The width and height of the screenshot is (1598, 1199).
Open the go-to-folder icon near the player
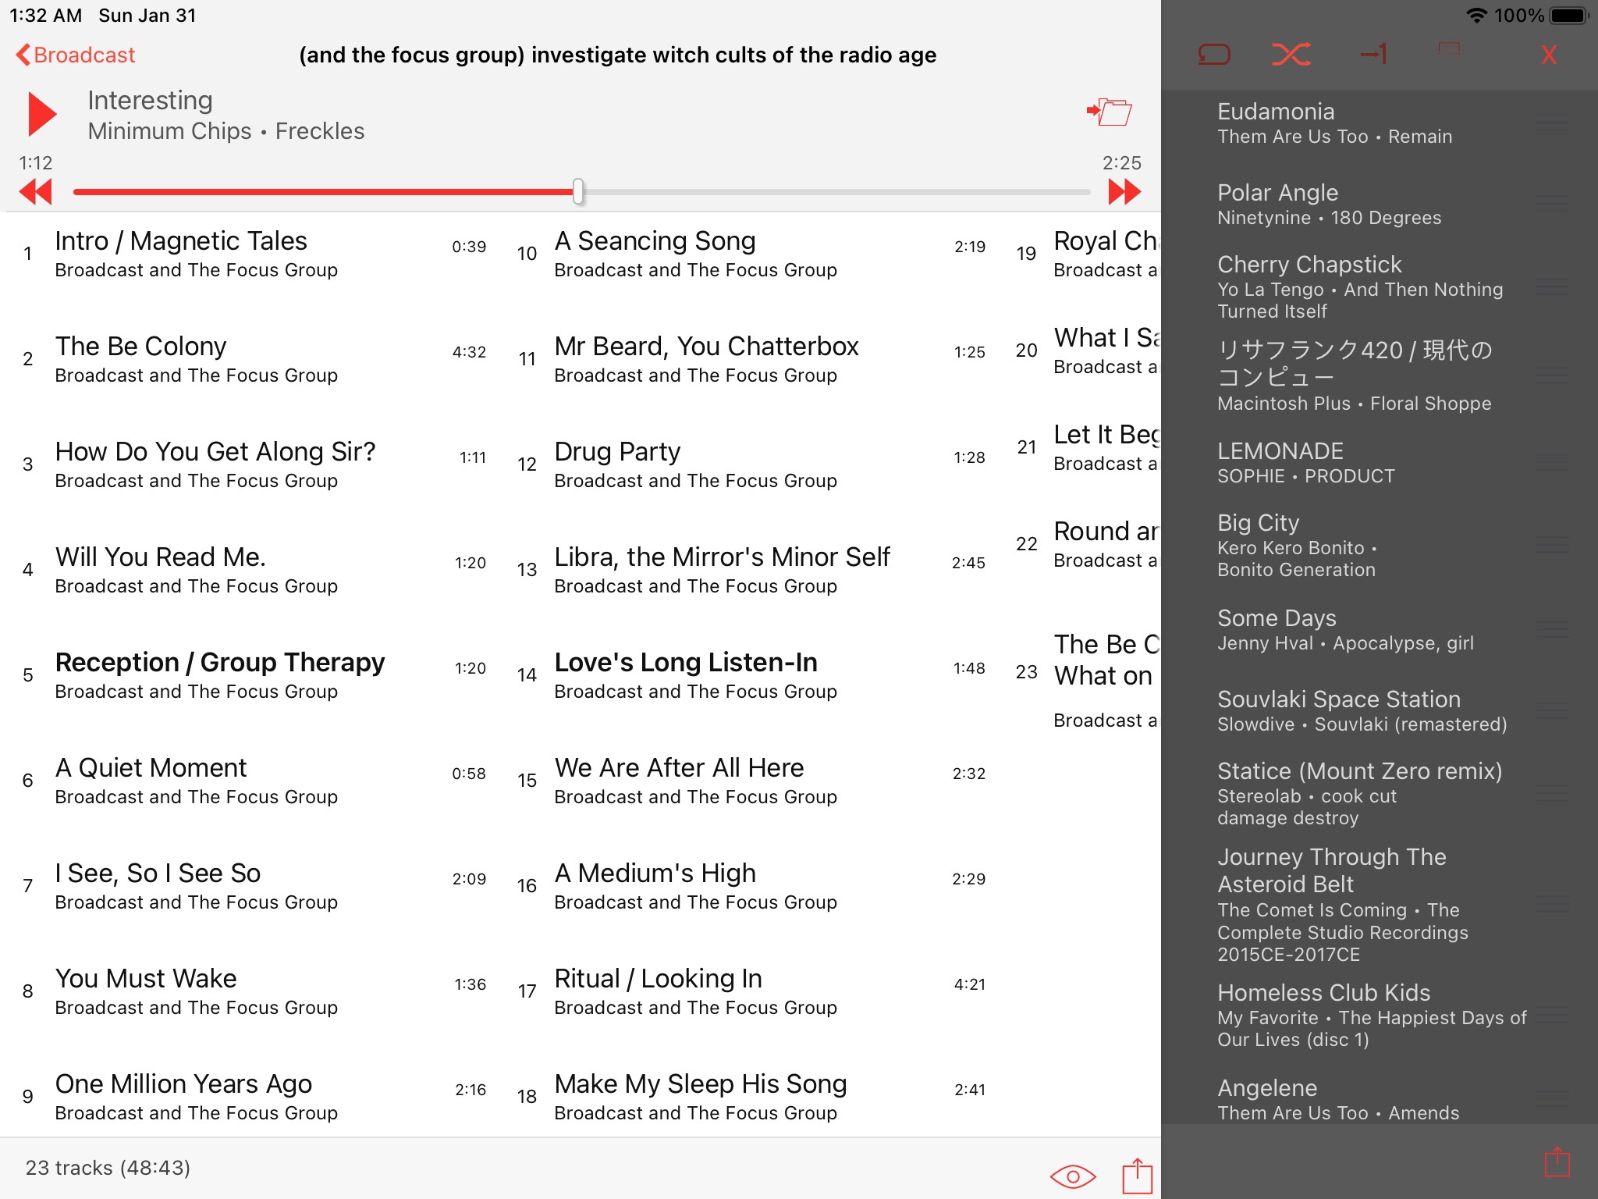[x=1110, y=112]
